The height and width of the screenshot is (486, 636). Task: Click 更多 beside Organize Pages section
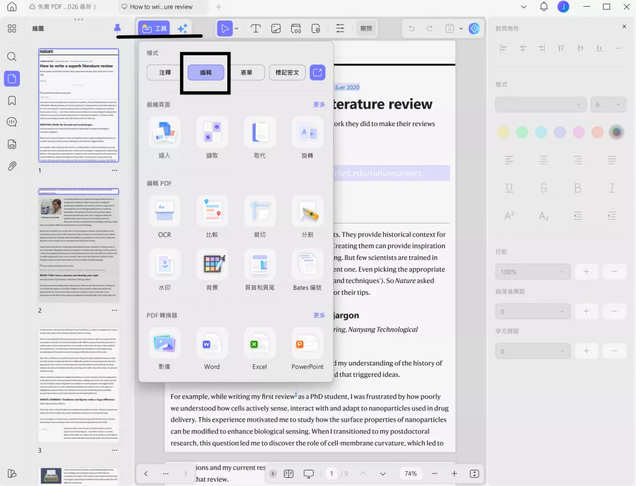click(x=319, y=104)
